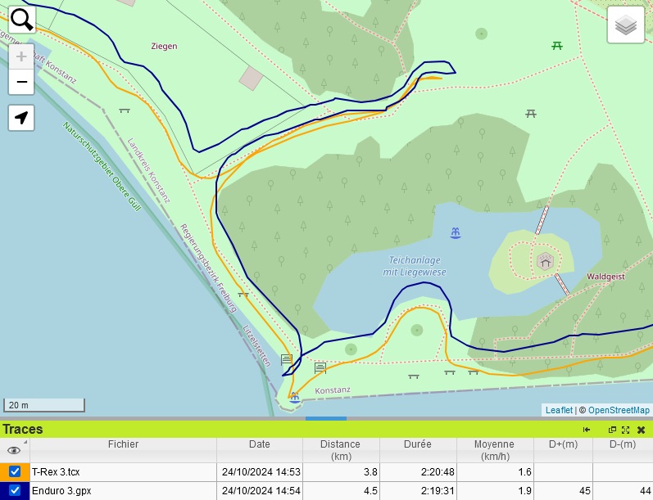Detach the Traces panel into window
This screenshot has width=653, height=500.
coord(612,430)
